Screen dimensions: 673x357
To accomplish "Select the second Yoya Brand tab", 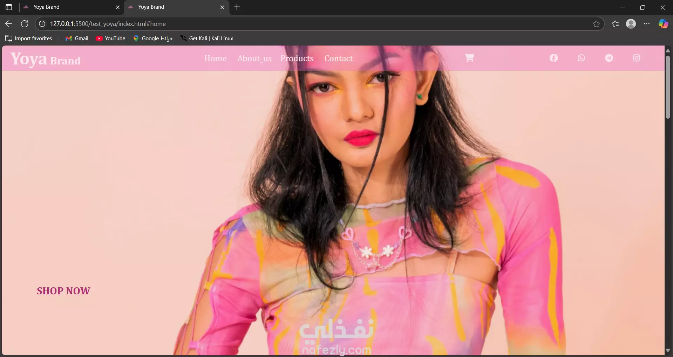I will pos(177,7).
